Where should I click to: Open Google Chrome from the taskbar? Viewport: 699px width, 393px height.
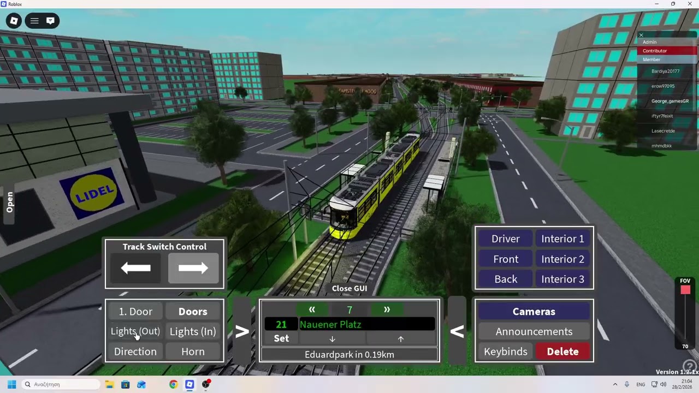(173, 384)
